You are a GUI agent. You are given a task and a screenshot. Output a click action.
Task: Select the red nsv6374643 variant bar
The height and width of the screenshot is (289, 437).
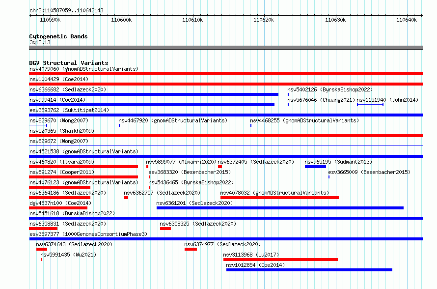coord(42,249)
